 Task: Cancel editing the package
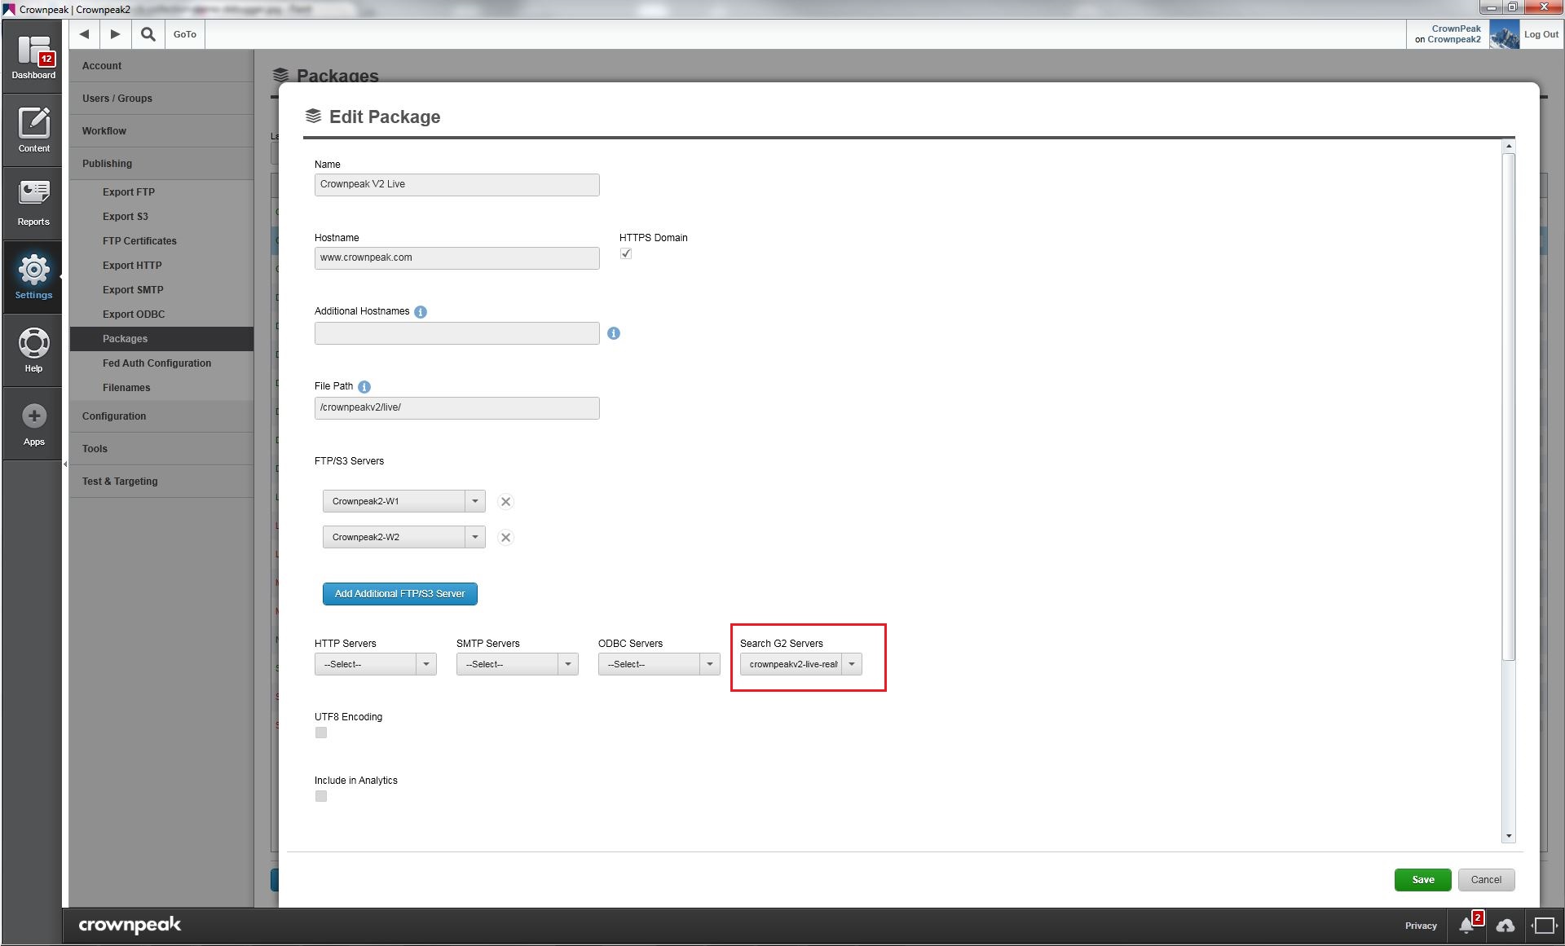1486,880
